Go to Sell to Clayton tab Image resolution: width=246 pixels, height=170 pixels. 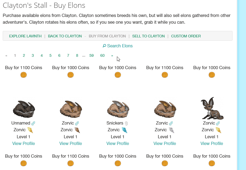148,36
